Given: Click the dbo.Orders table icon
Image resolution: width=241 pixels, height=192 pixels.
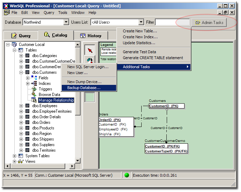Looking at the screenshot, I should click(27, 122).
